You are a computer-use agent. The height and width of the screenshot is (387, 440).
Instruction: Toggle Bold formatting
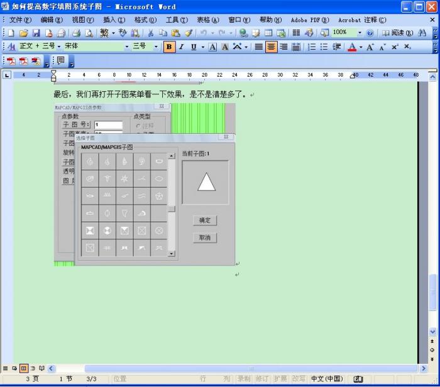pyautogui.click(x=168, y=46)
